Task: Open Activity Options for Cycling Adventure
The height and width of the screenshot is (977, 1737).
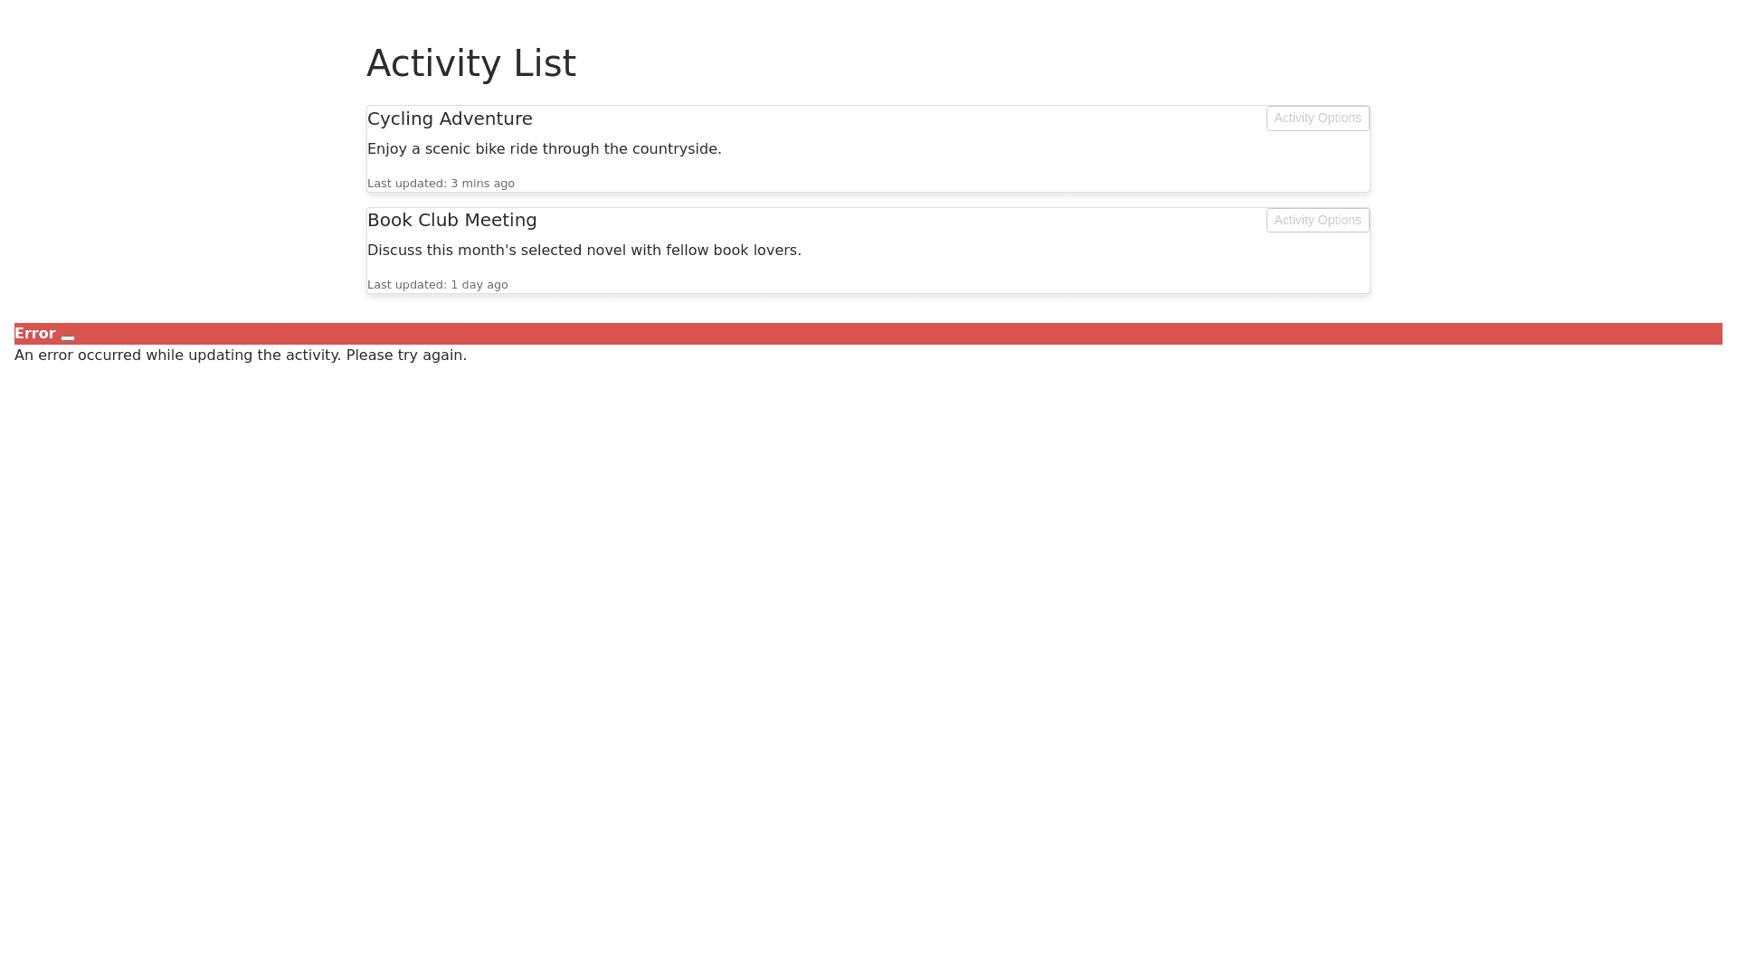Action: click(1317, 119)
